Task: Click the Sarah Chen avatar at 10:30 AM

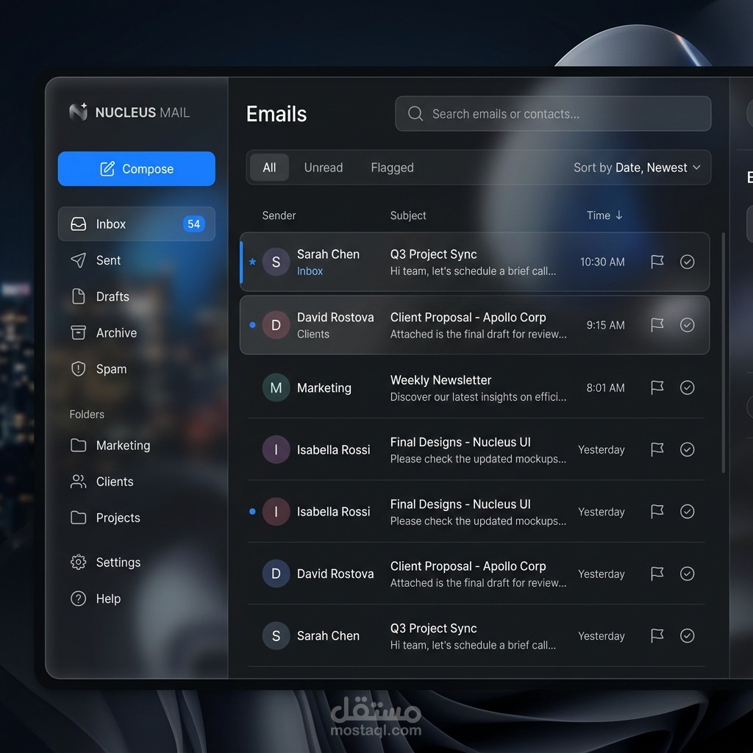Action: (x=276, y=262)
